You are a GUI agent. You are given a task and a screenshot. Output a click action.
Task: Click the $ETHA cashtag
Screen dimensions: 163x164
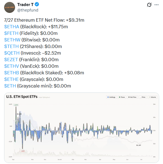click(x=12, y=27)
